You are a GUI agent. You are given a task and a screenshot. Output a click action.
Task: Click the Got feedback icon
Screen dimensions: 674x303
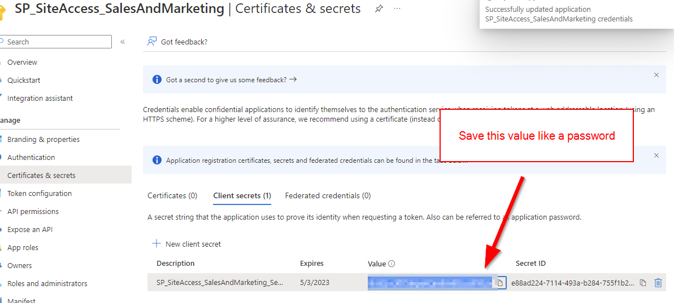(151, 42)
